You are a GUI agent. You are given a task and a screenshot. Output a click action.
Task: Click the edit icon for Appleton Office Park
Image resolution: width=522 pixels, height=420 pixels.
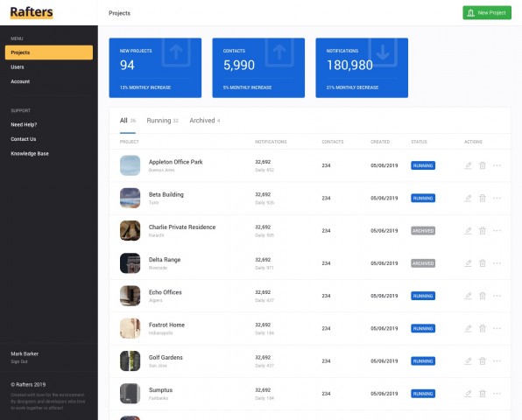468,165
